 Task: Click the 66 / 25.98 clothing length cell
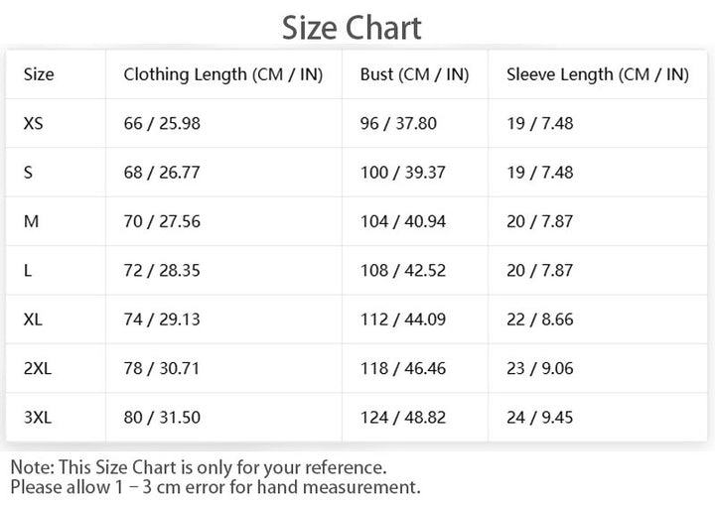tap(162, 123)
